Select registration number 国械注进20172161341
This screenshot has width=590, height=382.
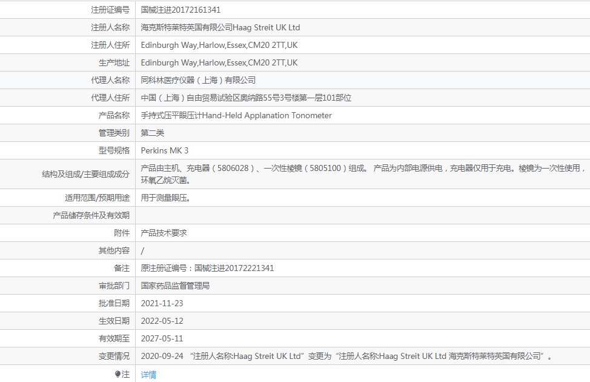(181, 10)
